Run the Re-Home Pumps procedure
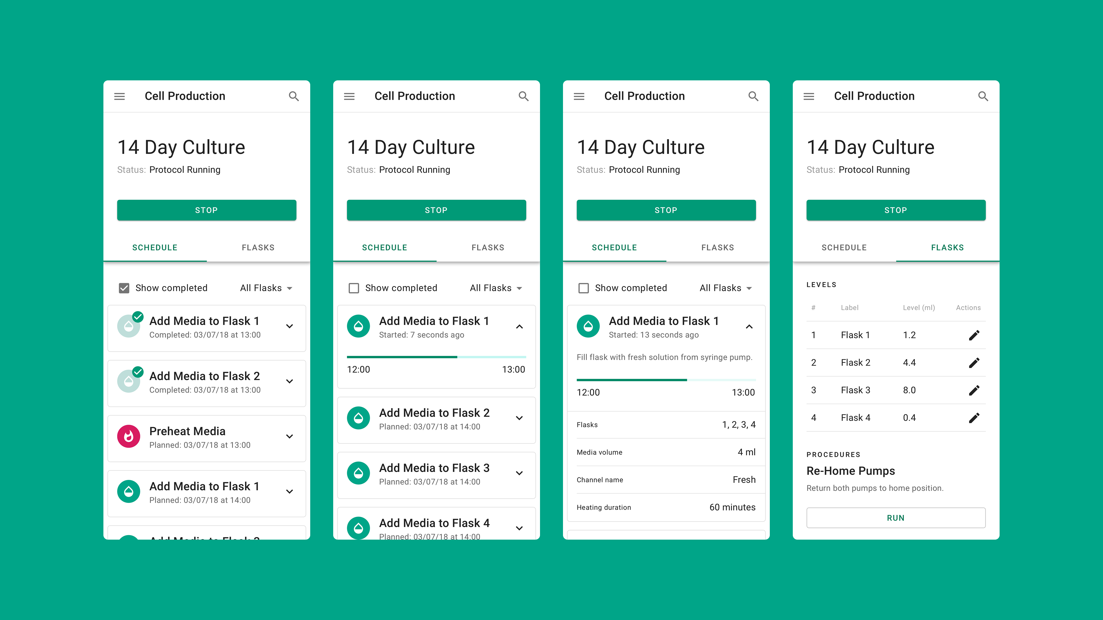1103x620 pixels. coord(896,517)
